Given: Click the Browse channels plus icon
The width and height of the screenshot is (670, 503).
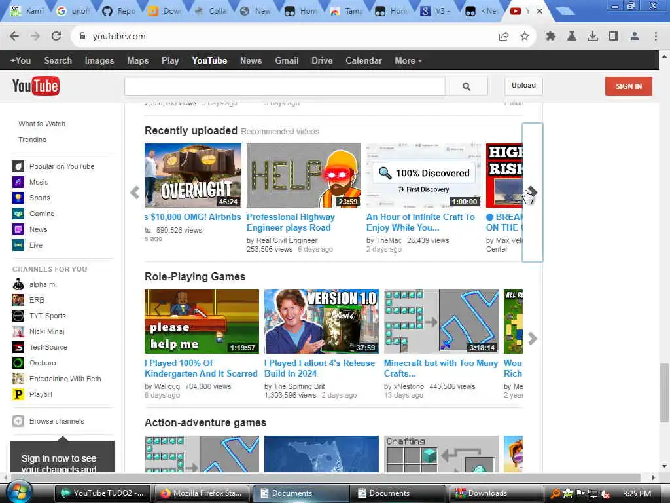Looking at the screenshot, I should 18,421.
